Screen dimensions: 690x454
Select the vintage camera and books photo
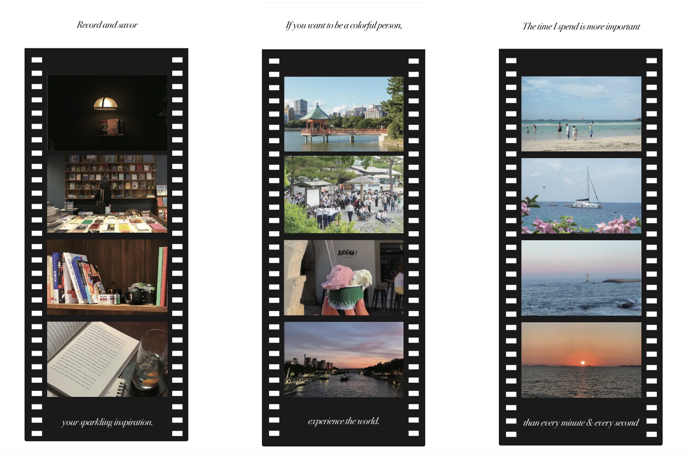pyautogui.click(x=107, y=277)
